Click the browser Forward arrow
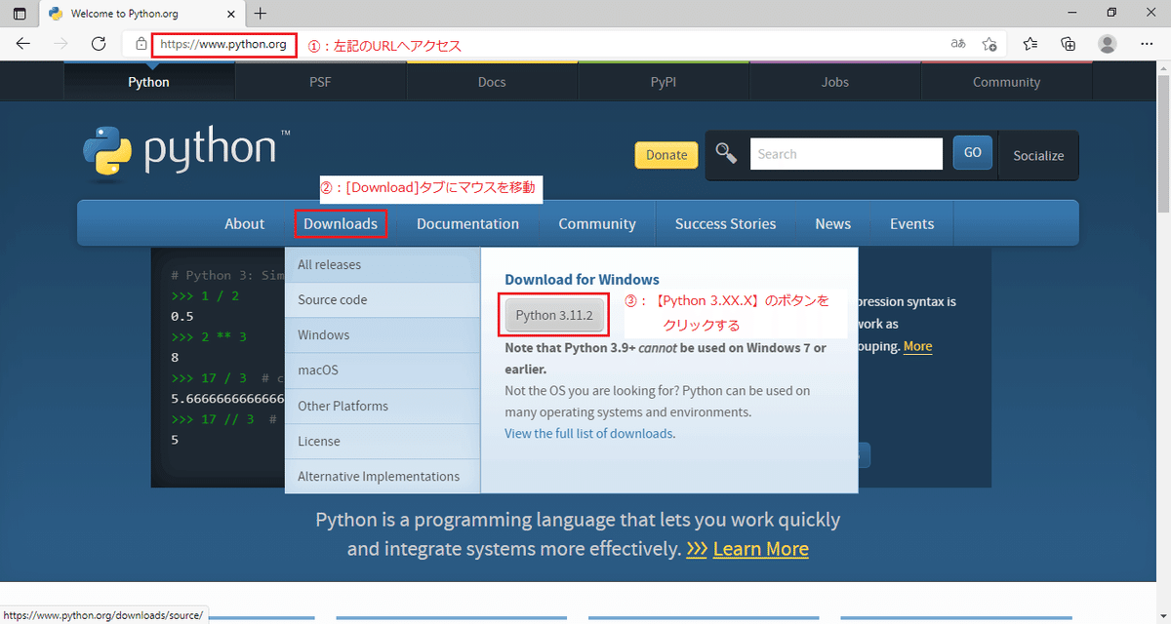The height and width of the screenshot is (624, 1171). [61, 44]
